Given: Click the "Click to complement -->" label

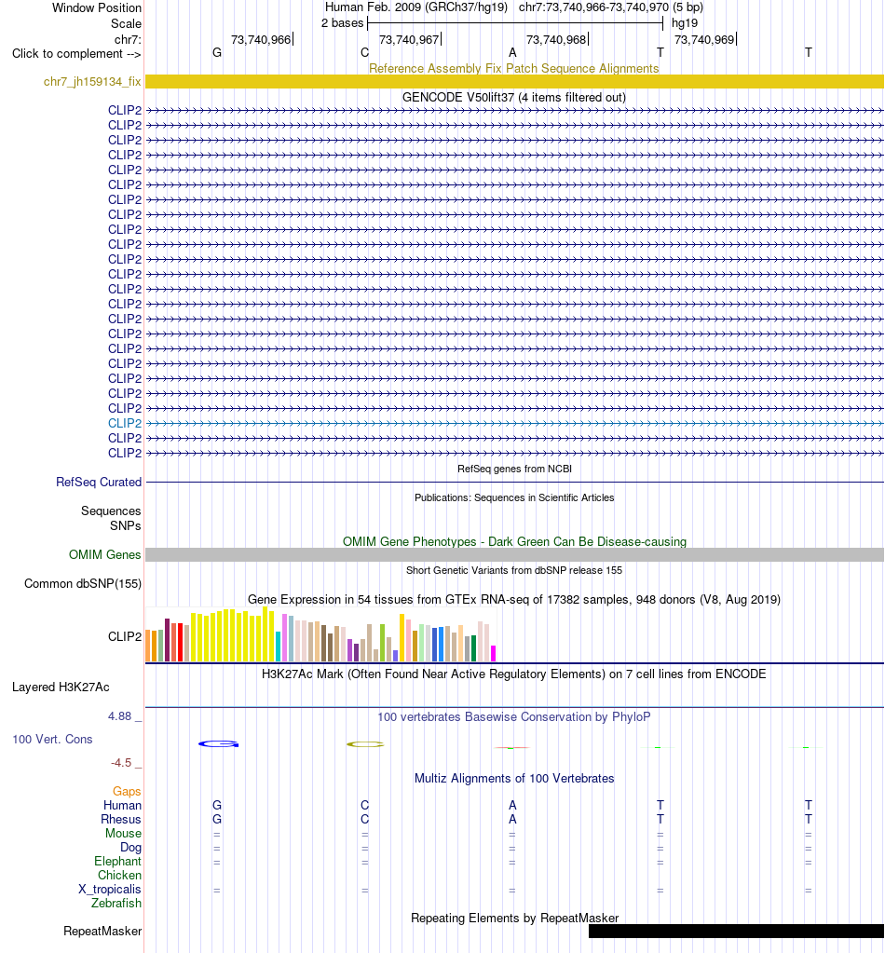Looking at the screenshot, I should 76,53.
